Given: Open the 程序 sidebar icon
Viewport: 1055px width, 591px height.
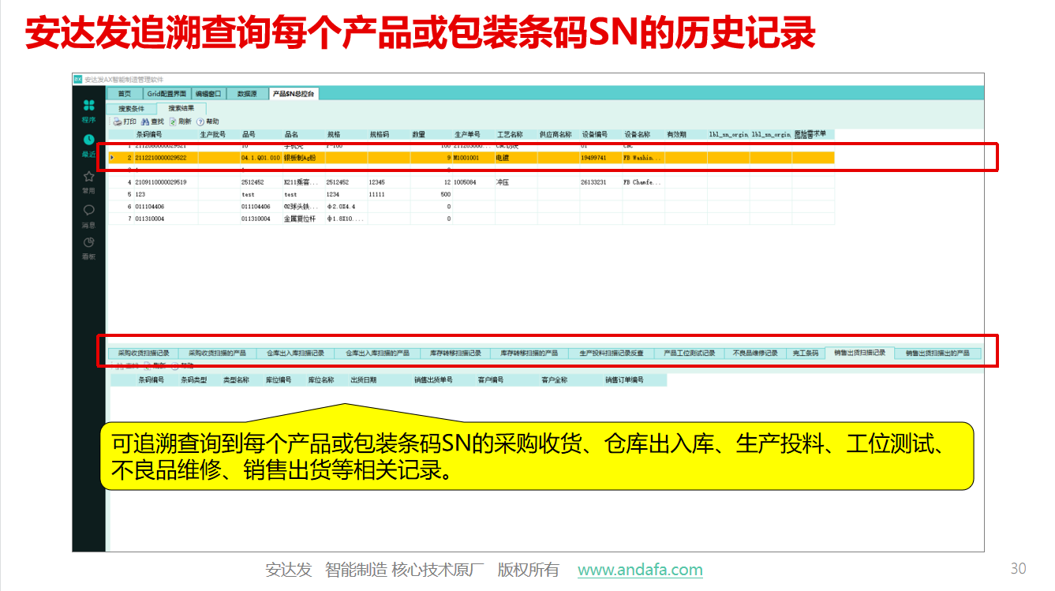Looking at the screenshot, I should [88, 105].
